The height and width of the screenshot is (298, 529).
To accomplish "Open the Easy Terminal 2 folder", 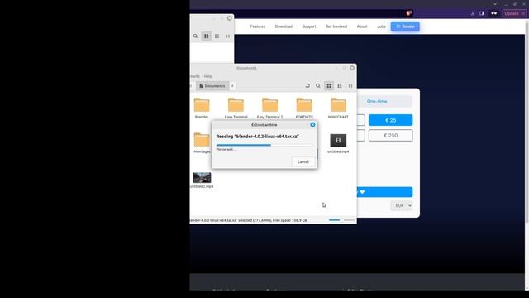I will [x=270, y=108].
